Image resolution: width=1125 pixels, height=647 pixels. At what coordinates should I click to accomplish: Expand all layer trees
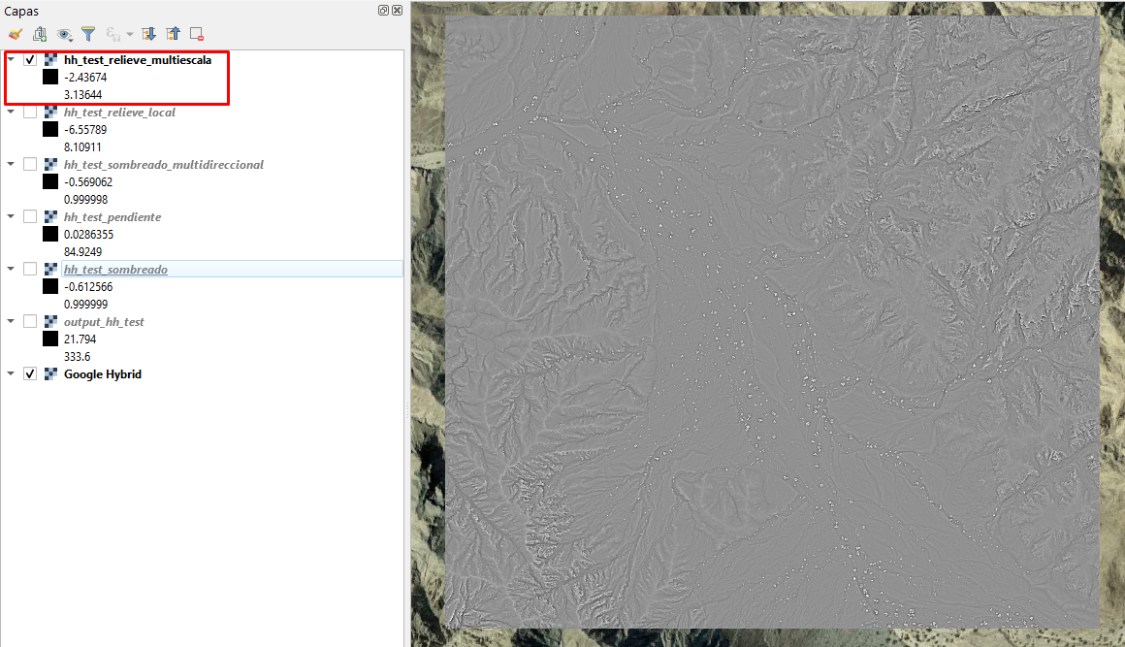147,33
